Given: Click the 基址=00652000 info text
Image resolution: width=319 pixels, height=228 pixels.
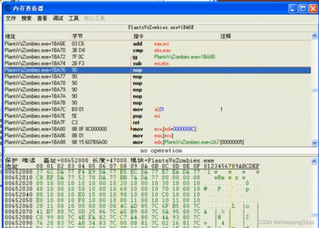Looking at the screenshot, I should (66, 161).
